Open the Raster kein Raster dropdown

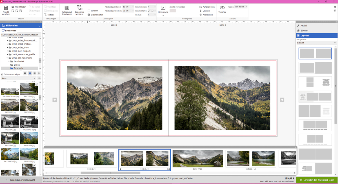pyautogui.click(x=241, y=7)
